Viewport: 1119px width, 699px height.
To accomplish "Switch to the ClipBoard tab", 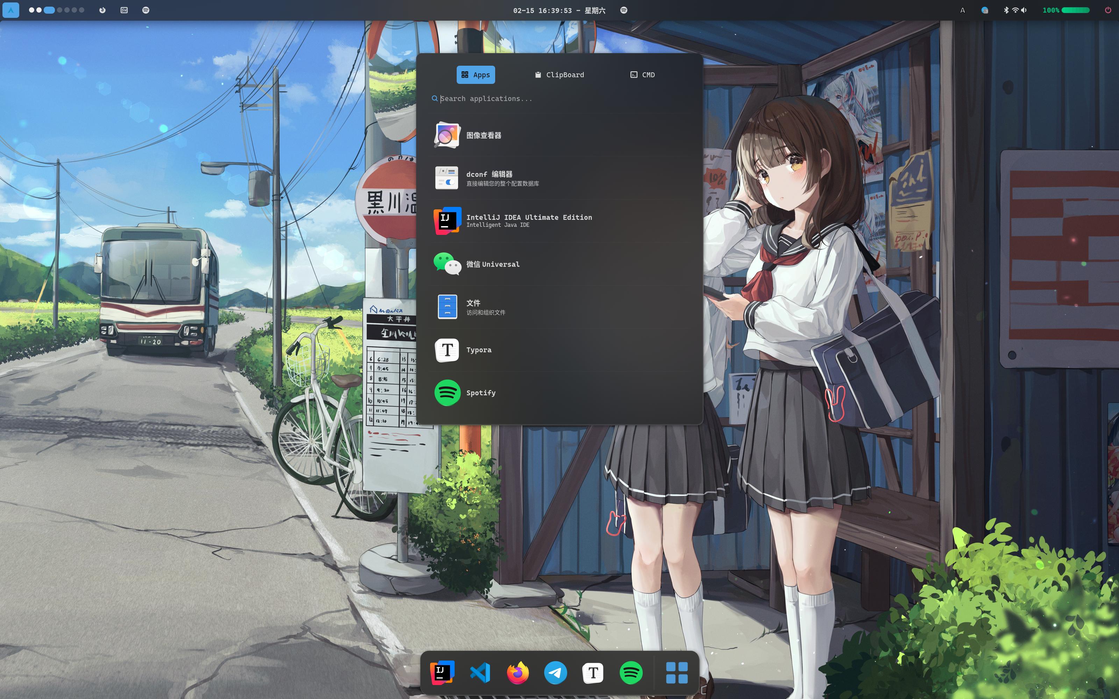I will click(x=559, y=75).
